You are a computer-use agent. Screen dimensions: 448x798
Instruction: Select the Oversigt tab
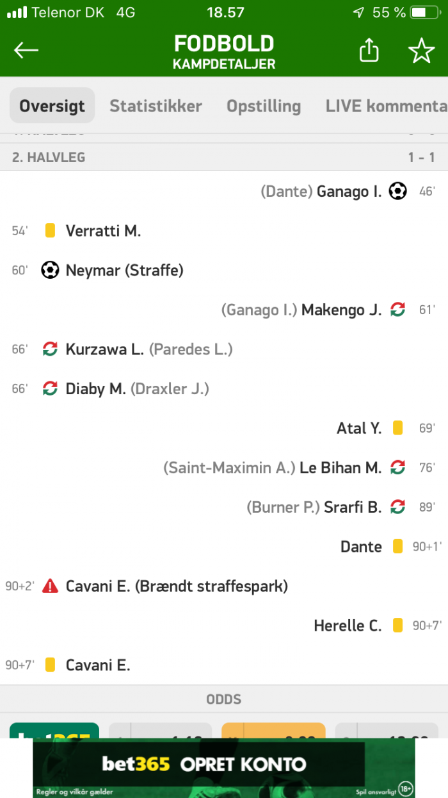click(52, 106)
